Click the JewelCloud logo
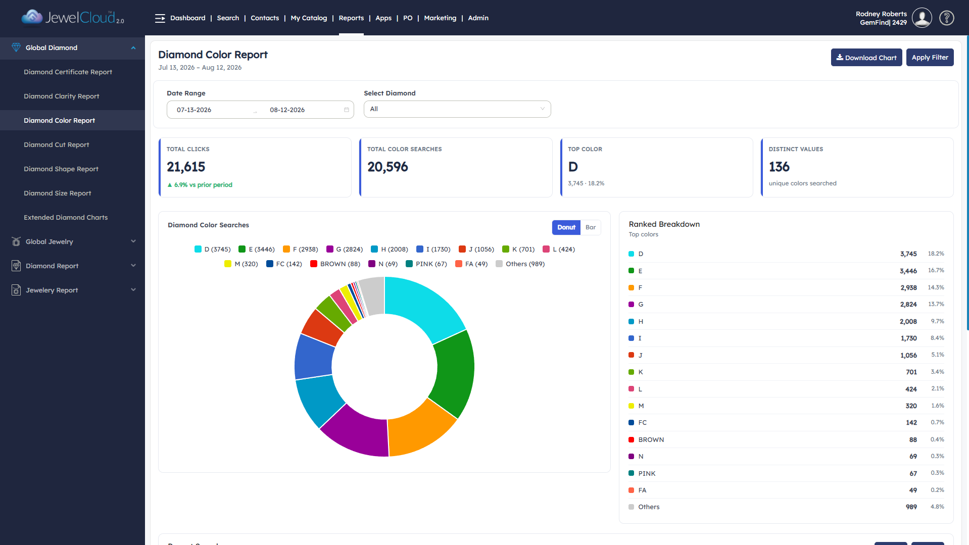969x545 pixels. [73, 18]
